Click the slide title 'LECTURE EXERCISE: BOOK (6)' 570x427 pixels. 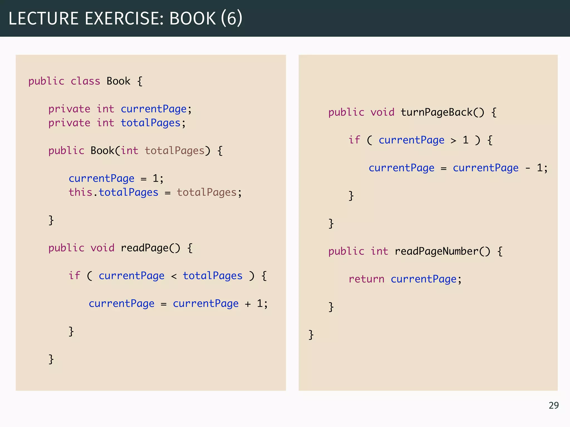pyautogui.click(x=125, y=18)
